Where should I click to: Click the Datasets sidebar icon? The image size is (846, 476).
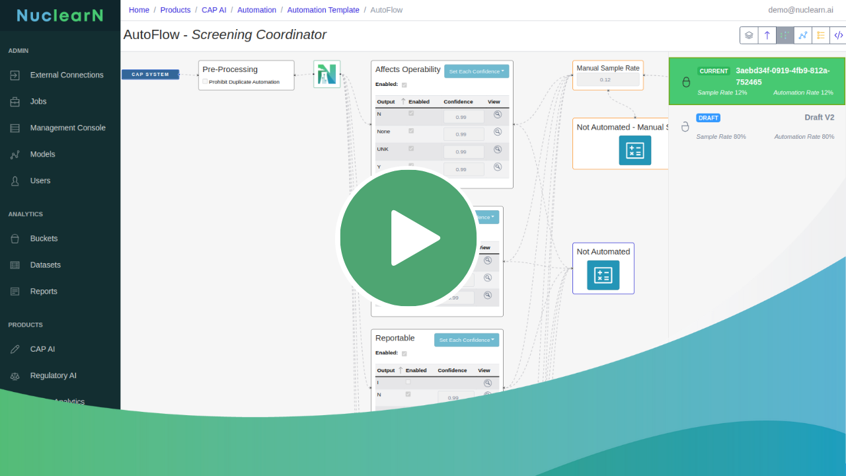[x=15, y=265]
